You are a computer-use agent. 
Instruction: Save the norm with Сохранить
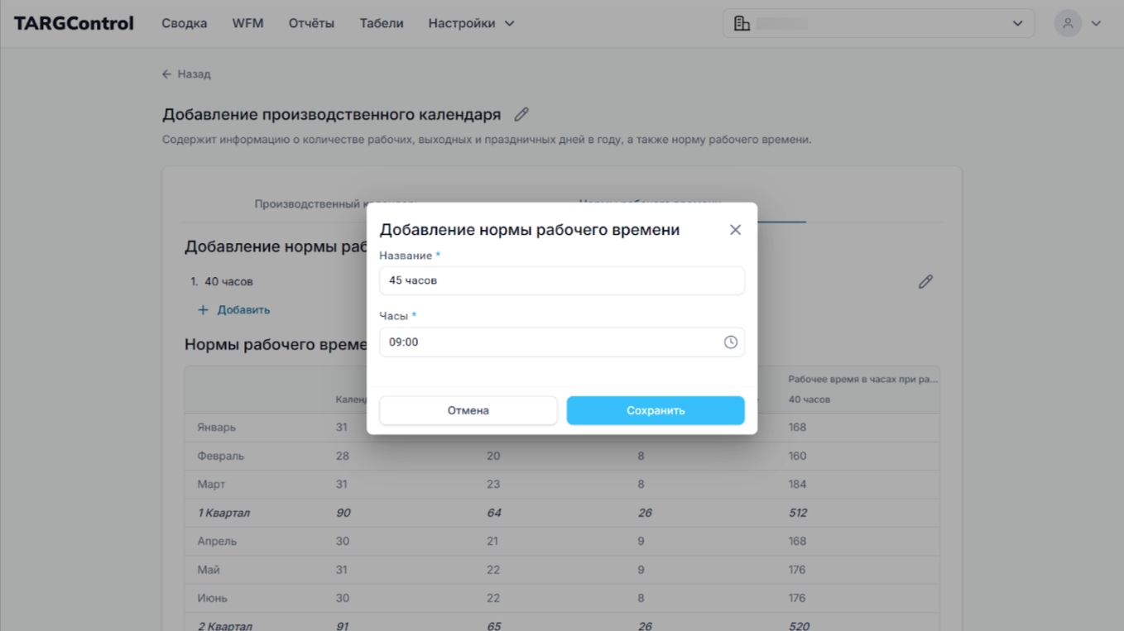(x=655, y=410)
